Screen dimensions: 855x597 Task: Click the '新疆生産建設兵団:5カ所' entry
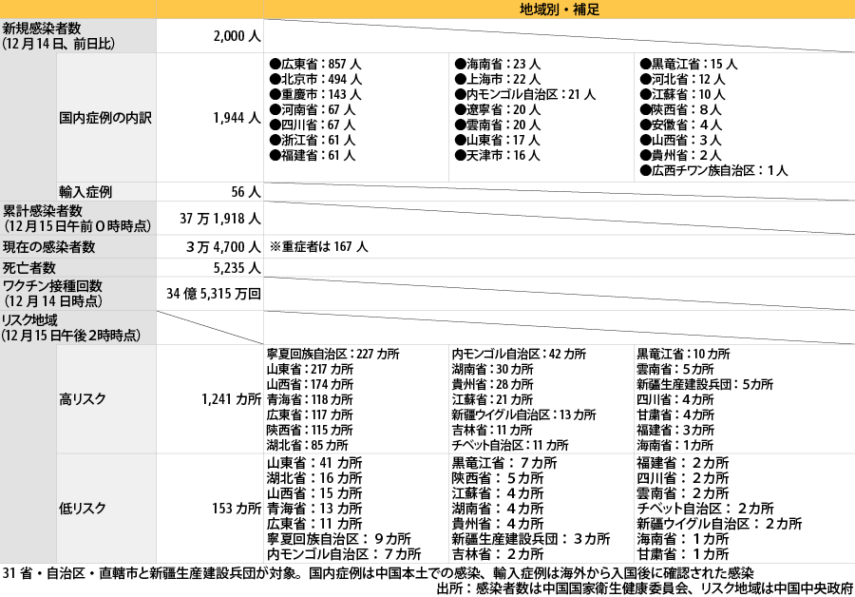pos(705,385)
